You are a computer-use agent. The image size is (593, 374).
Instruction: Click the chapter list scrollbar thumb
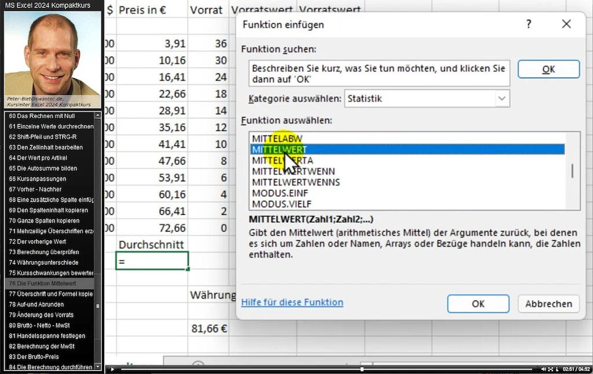pos(97,306)
